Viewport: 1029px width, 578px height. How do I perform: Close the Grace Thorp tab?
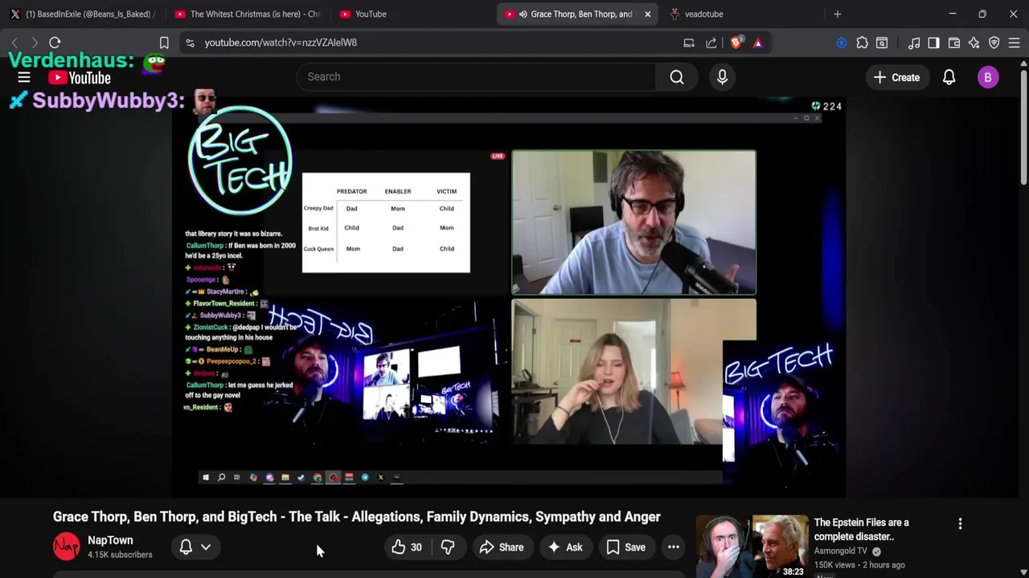(648, 14)
